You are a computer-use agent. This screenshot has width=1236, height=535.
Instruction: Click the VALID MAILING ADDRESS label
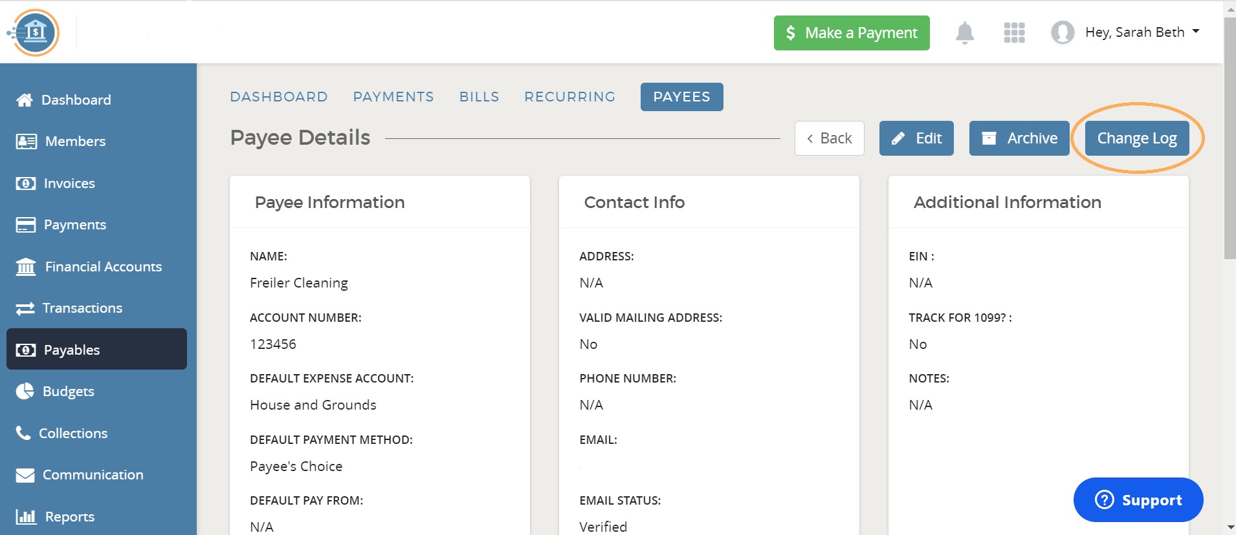coord(651,318)
